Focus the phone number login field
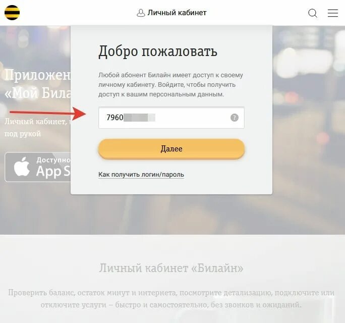 tap(171, 118)
